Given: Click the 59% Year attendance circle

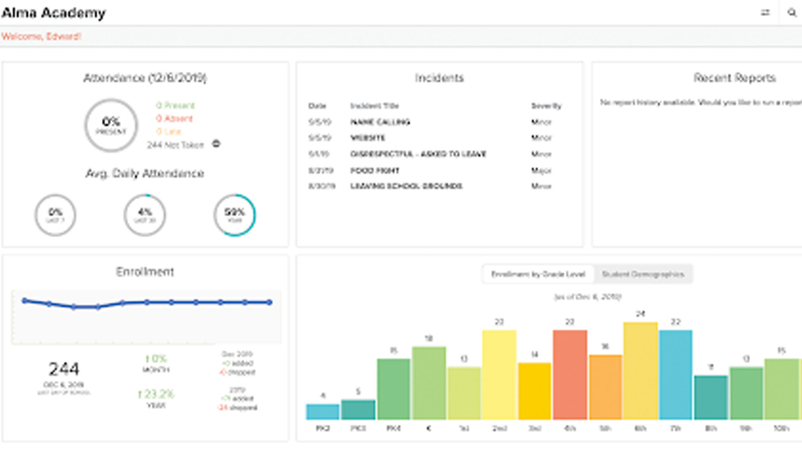Looking at the screenshot, I should (x=234, y=215).
